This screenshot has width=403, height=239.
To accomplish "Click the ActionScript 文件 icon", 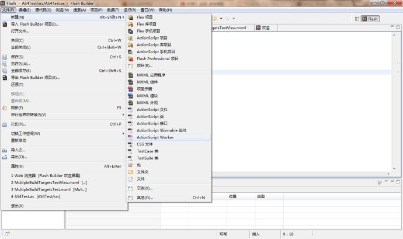I will pos(131,110).
